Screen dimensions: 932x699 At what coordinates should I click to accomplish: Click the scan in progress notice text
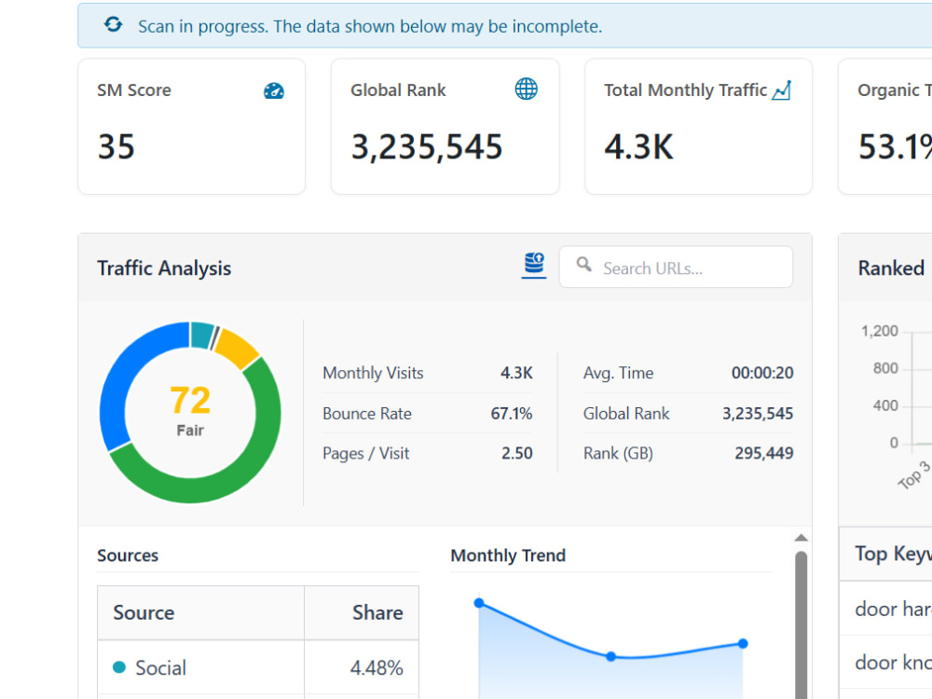pyautogui.click(x=370, y=26)
